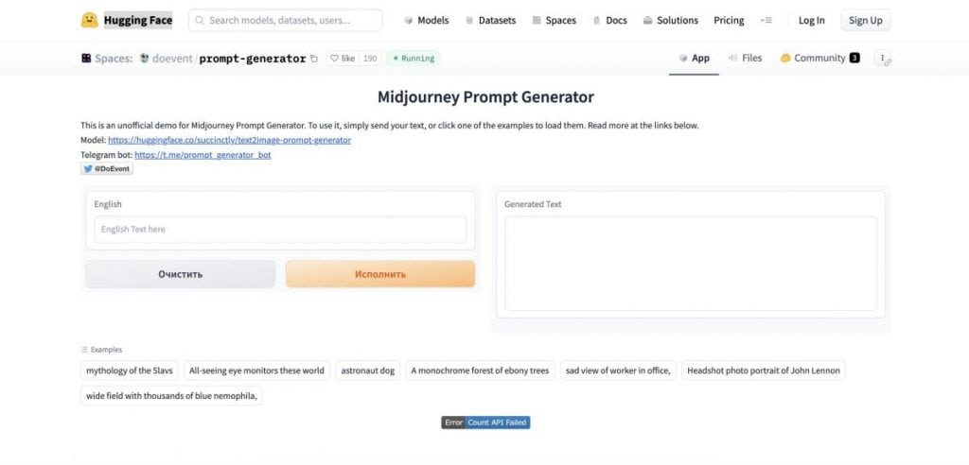Screen dimensions: 969x465
Task: Click the Spaces icon in the breadcrumb
Action: (86, 58)
